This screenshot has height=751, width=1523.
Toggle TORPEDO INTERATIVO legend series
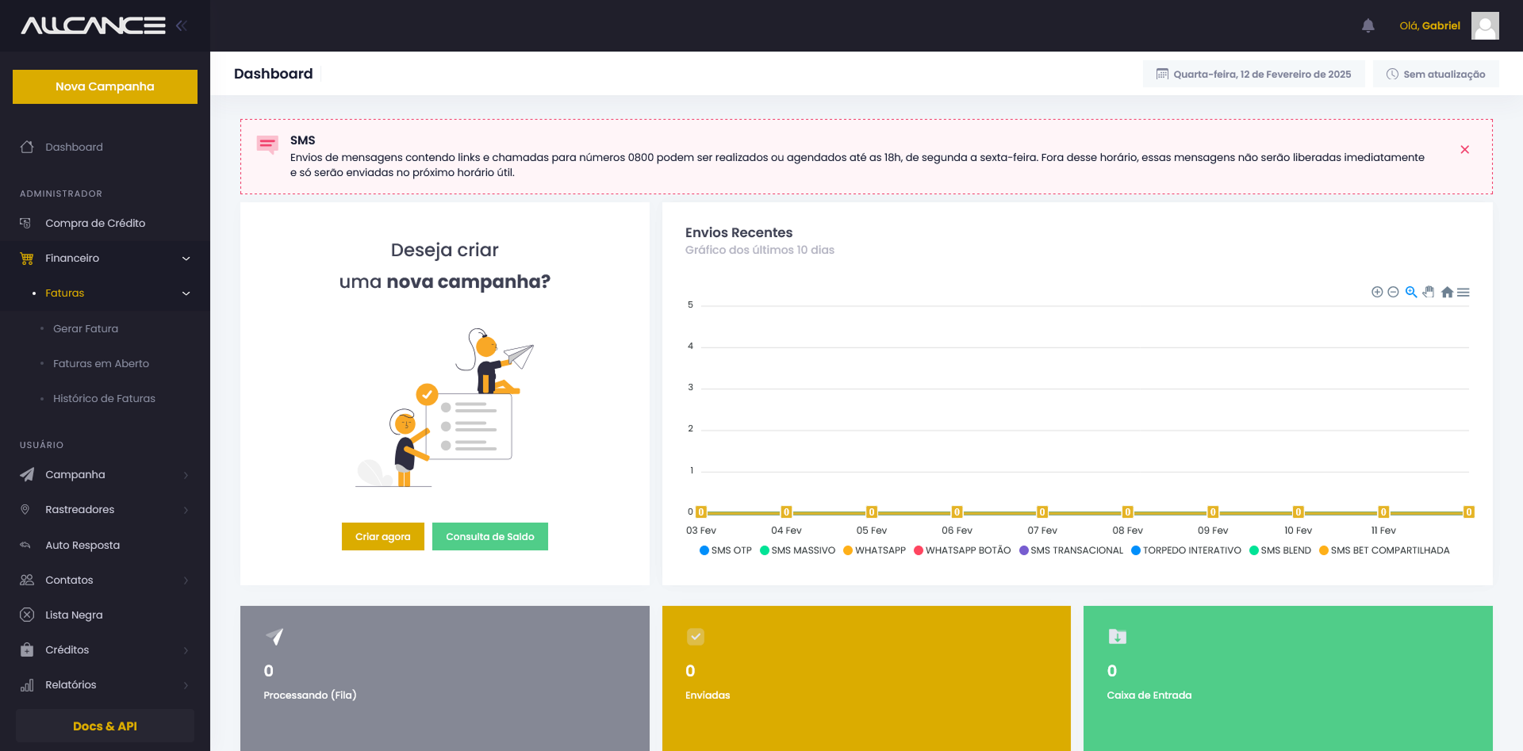tap(1186, 550)
